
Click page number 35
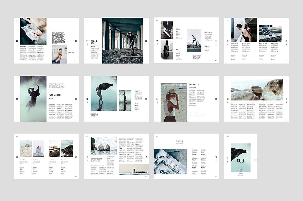pyautogui.click(x=216, y=99)
